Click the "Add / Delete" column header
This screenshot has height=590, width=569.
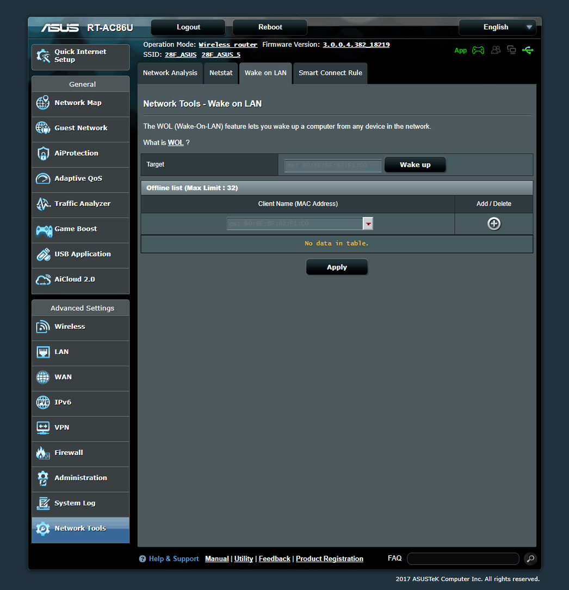pos(494,204)
